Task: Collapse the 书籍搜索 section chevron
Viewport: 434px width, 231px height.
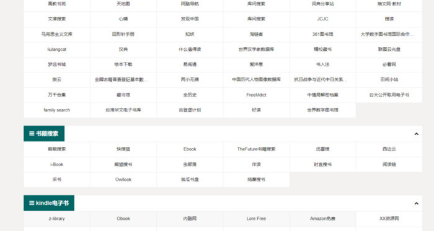Action: click(416, 134)
